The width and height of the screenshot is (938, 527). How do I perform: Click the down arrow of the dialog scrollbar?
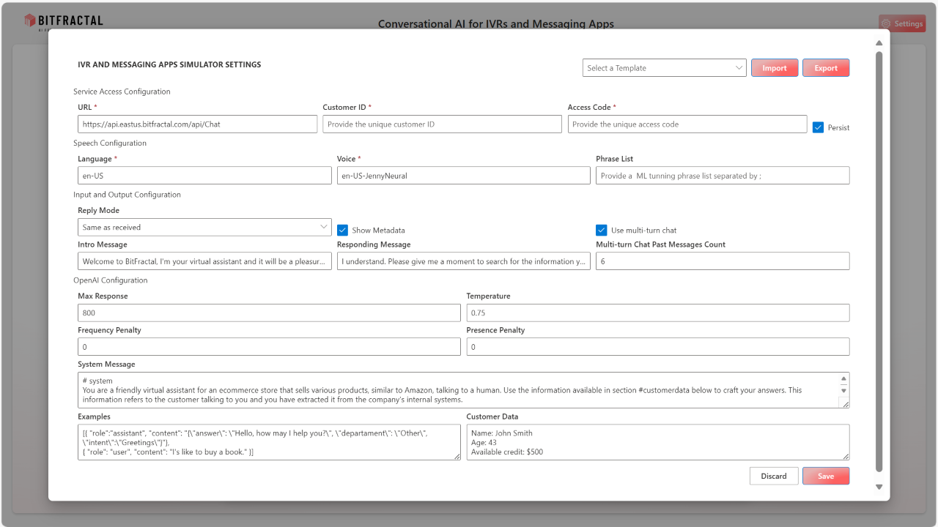point(879,487)
